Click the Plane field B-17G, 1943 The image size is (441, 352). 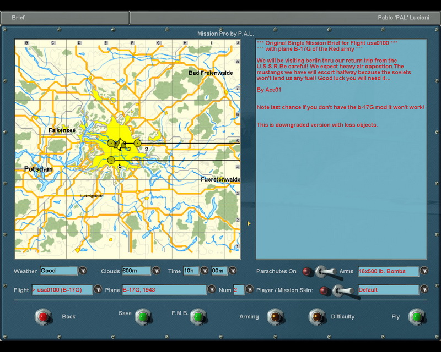[x=164, y=290]
